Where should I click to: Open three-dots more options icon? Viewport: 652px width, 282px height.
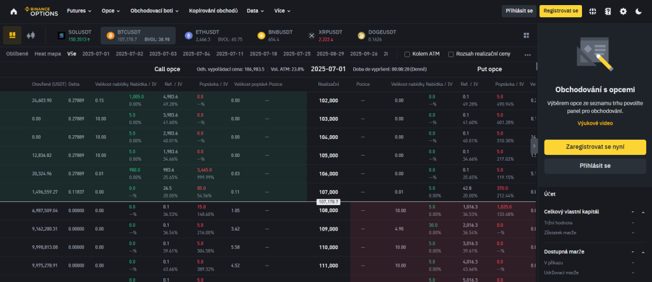(x=527, y=55)
